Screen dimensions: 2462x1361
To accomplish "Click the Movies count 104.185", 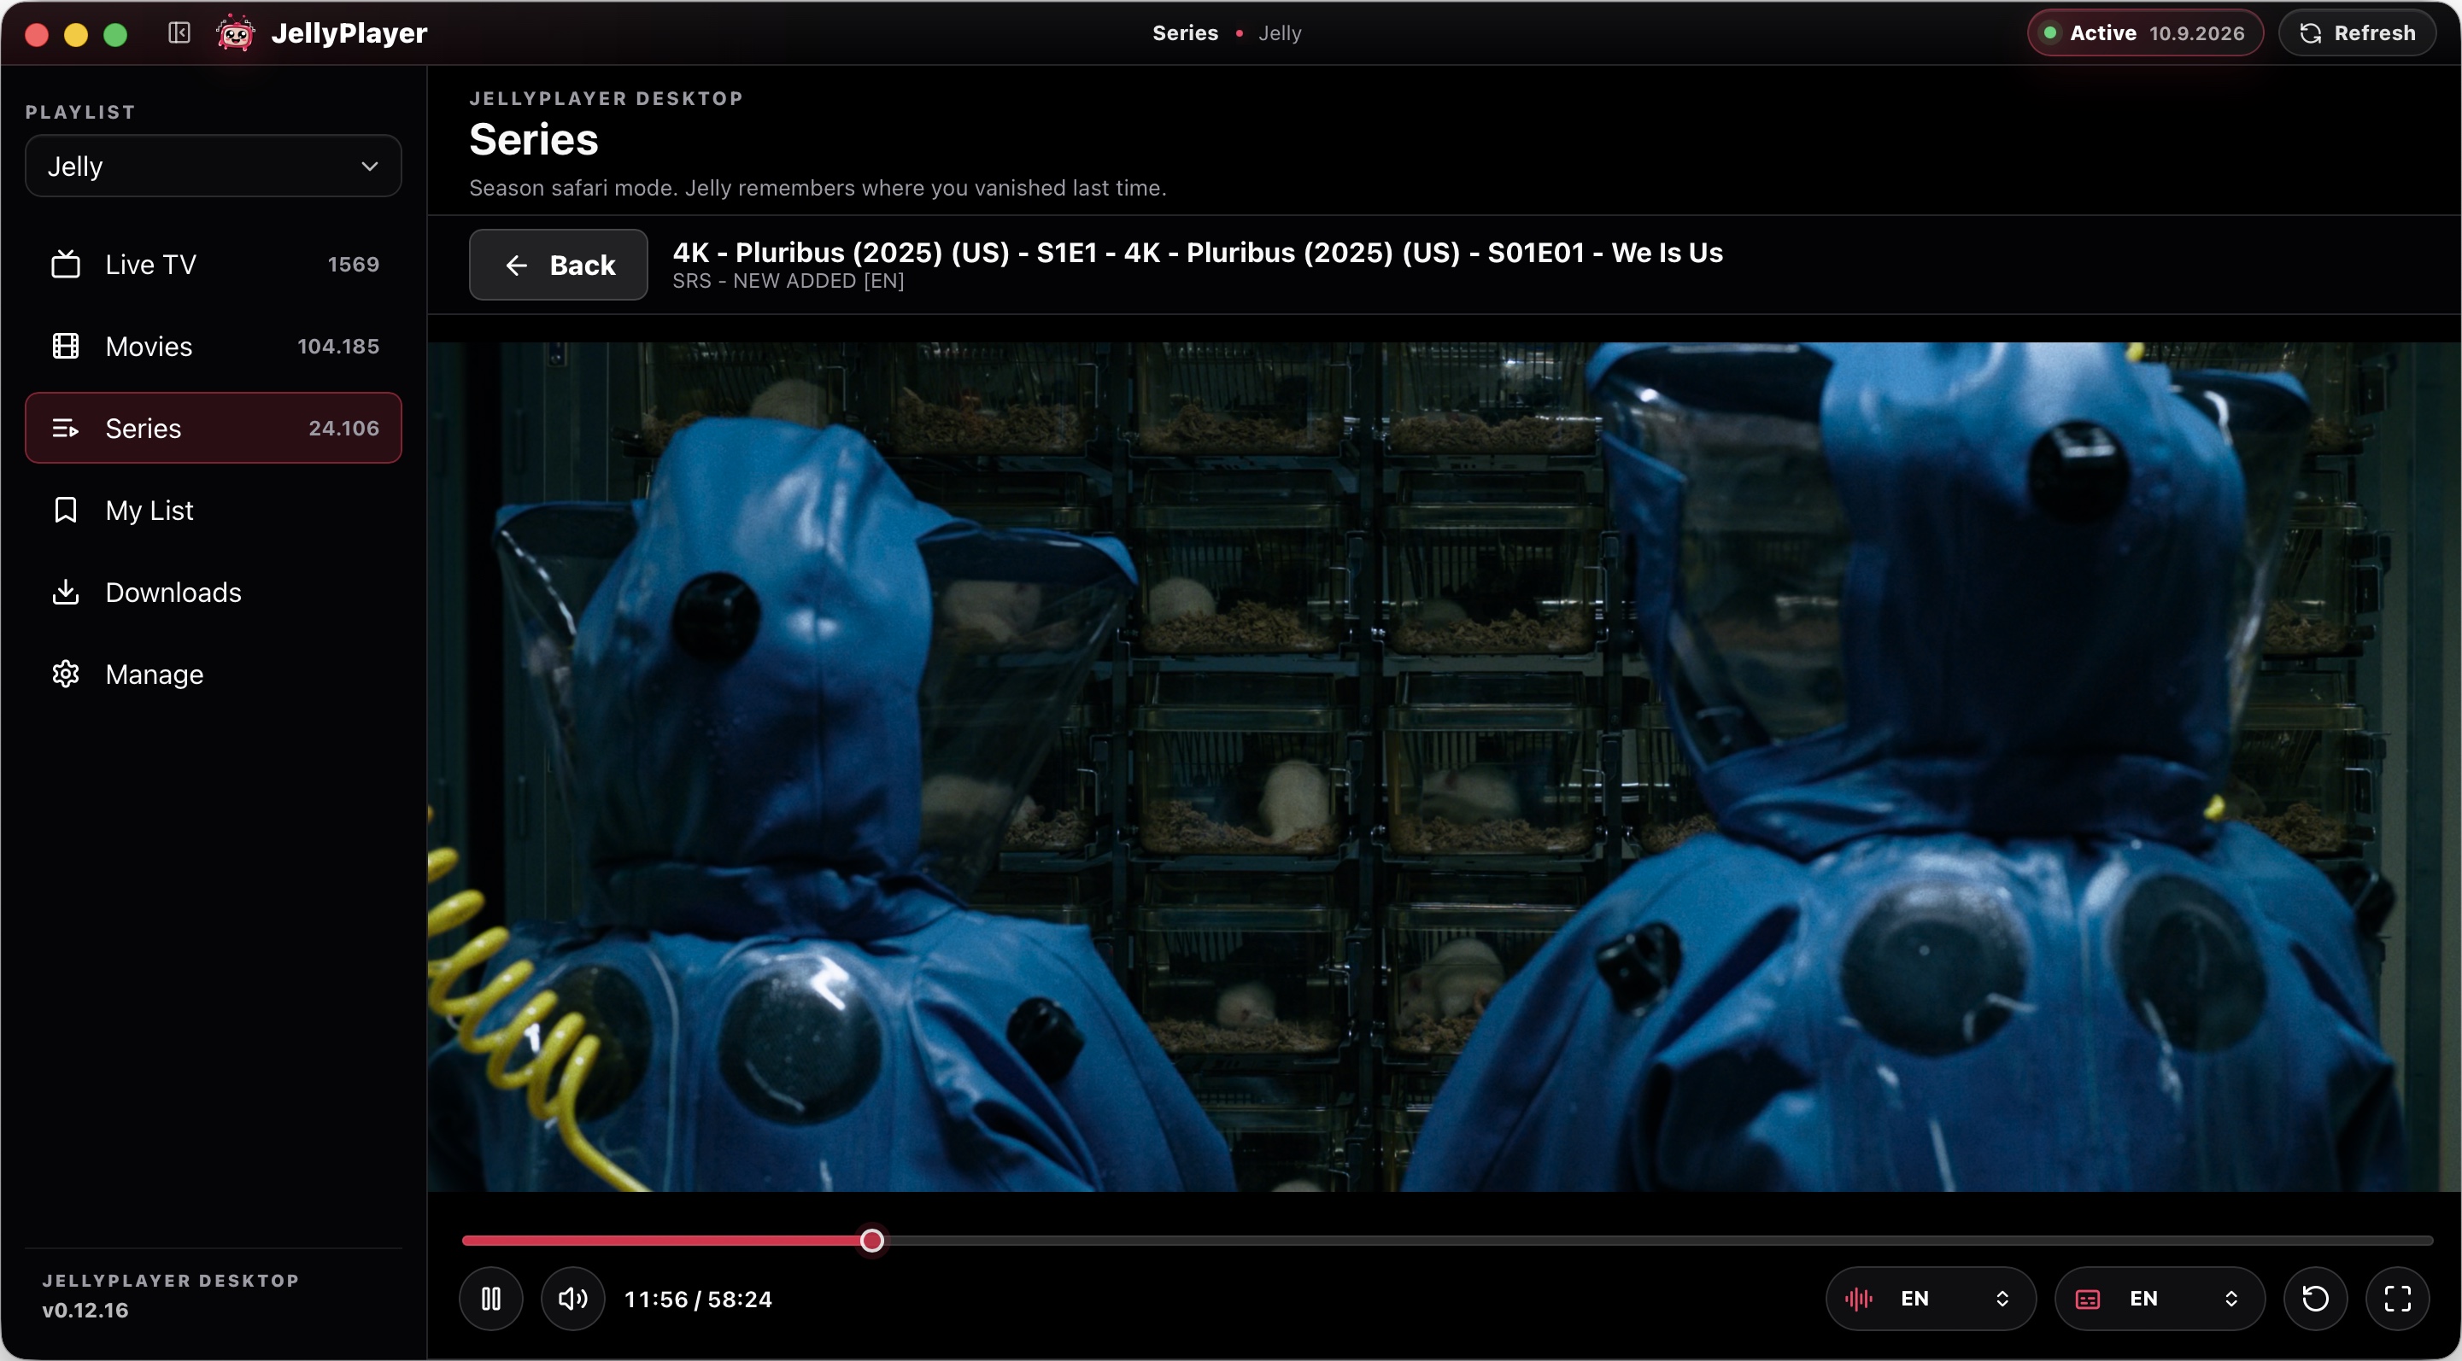I will [x=338, y=347].
